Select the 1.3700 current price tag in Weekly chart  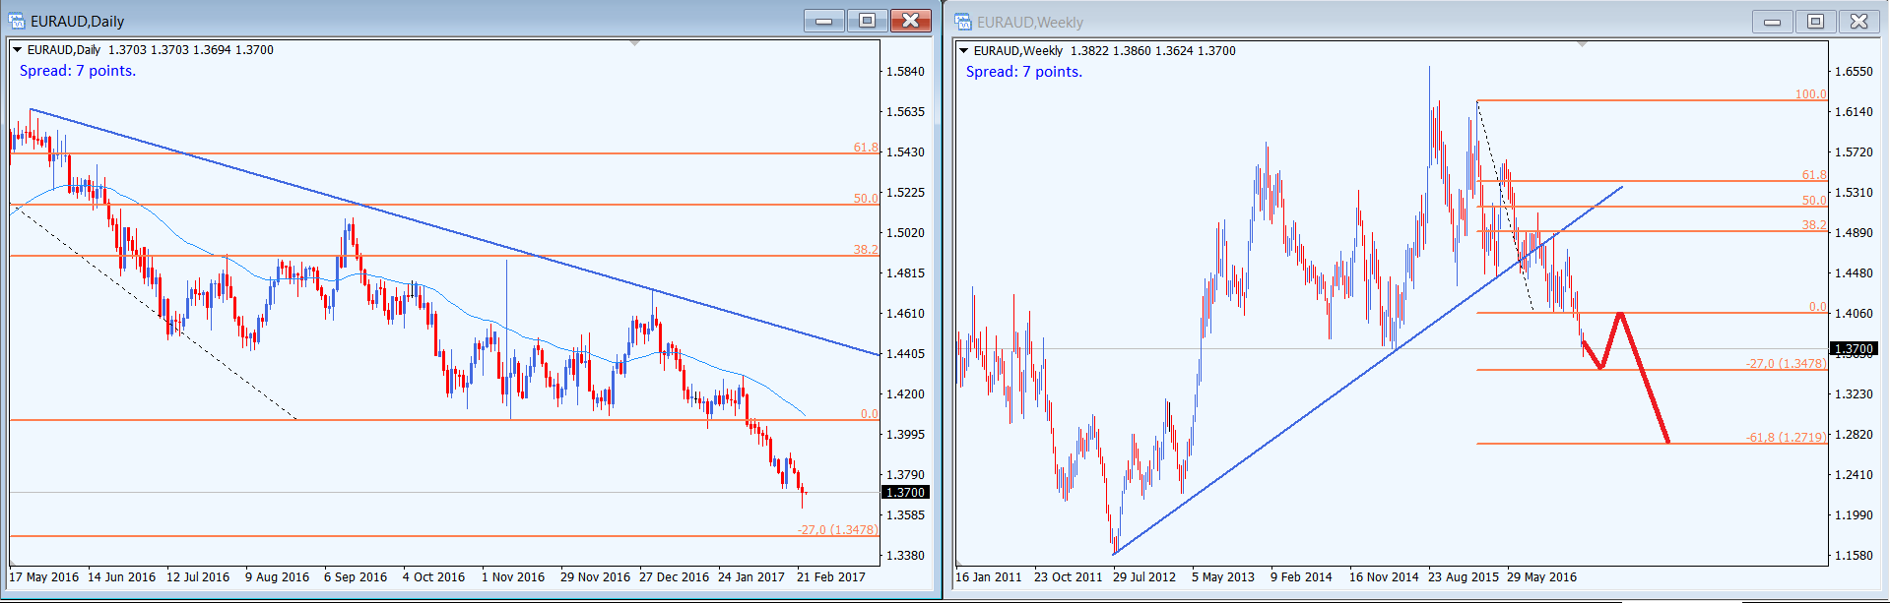click(1854, 348)
